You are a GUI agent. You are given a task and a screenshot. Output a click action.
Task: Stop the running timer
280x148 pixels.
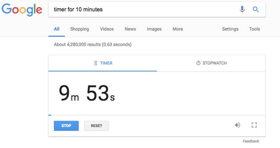66,126
